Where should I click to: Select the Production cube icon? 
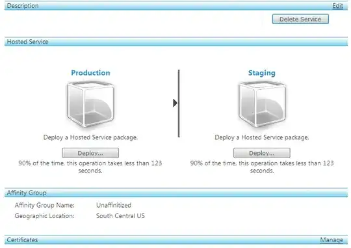coord(90,104)
